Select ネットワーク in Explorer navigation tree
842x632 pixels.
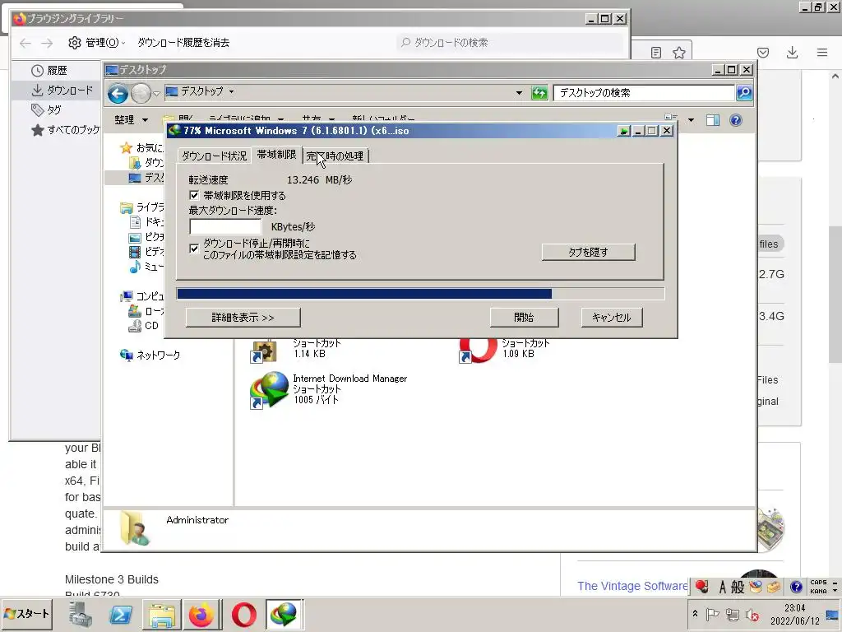coord(150,355)
